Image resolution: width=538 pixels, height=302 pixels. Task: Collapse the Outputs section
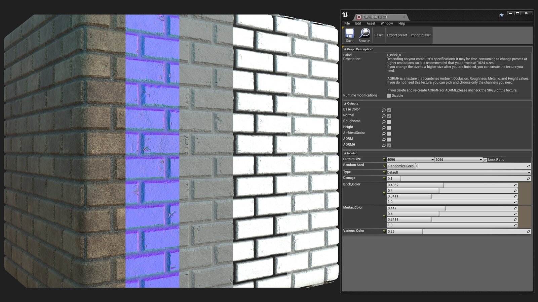tap(345, 104)
